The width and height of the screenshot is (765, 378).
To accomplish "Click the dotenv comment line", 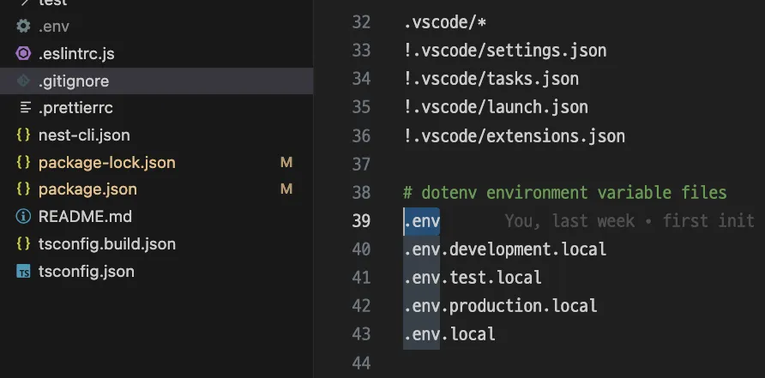I will pyautogui.click(x=564, y=193).
